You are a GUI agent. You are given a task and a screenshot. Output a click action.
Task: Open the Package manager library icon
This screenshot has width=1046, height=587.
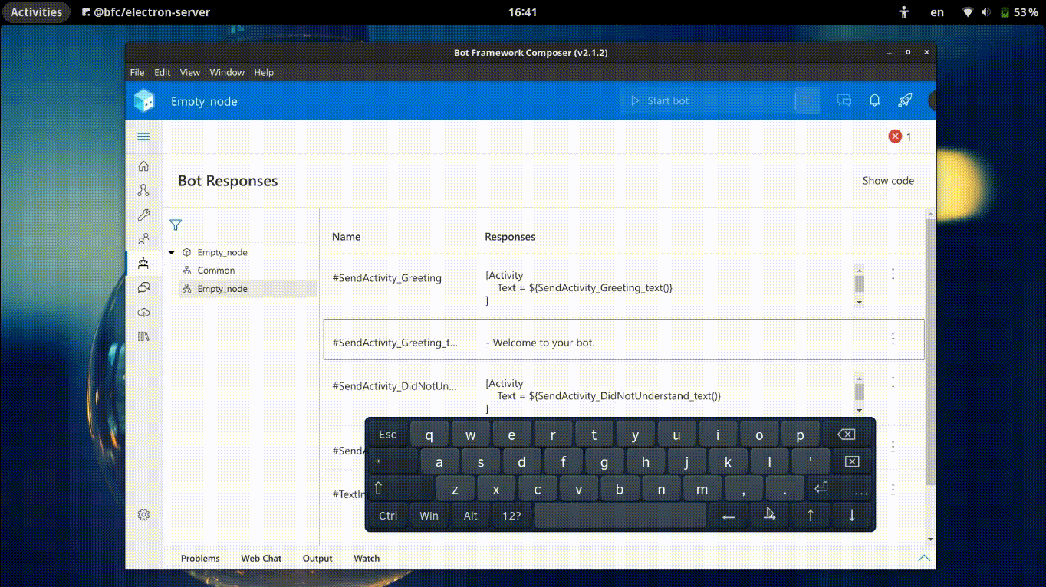143,336
